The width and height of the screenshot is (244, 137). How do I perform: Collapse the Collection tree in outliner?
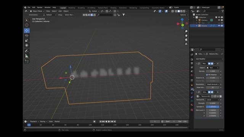(194, 17)
